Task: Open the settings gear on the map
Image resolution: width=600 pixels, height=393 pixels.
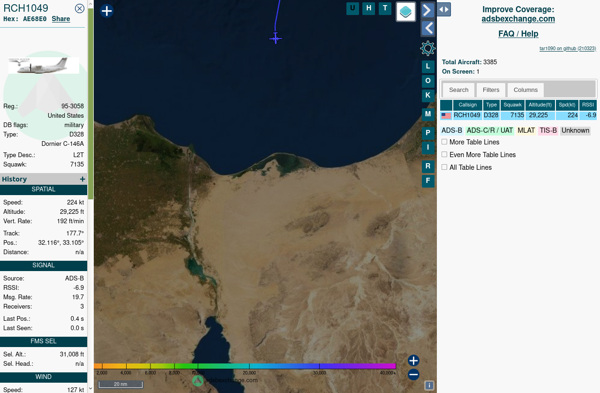Action: [x=428, y=48]
